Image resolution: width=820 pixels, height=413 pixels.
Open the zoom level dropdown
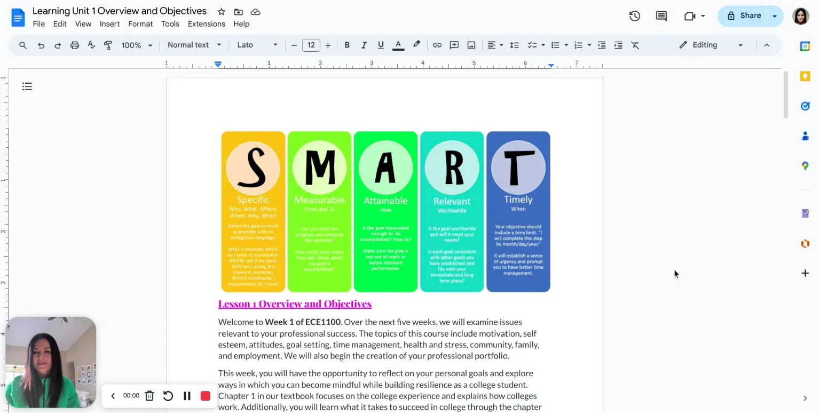point(137,45)
